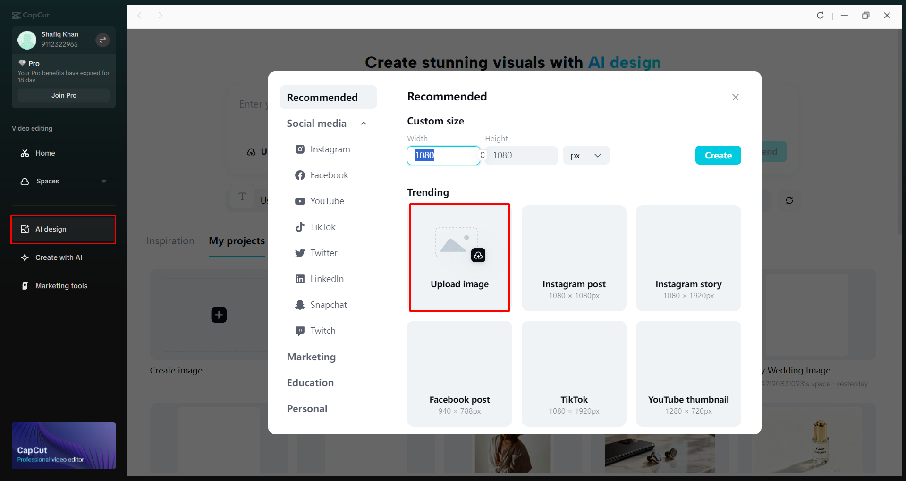This screenshot has height=481, width=906.
Task: Select the Instagram social media icon
Action: (300, 149)
